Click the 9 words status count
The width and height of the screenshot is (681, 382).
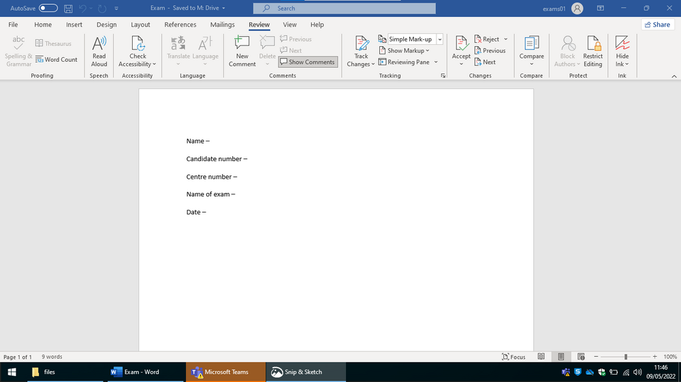[52, 357]
